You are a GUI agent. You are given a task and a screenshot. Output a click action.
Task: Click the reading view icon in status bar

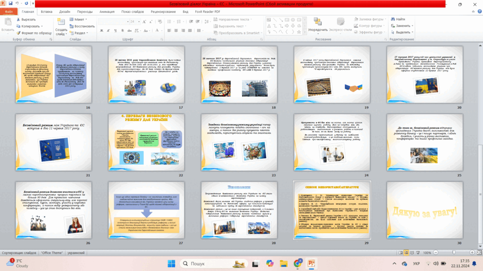412,253
